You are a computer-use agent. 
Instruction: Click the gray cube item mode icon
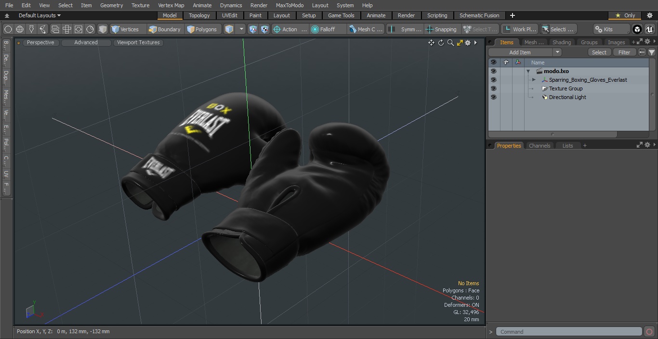point(103,29)
